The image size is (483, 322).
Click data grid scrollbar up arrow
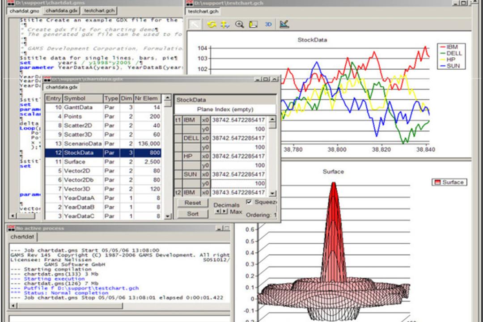tap(272, 119)
